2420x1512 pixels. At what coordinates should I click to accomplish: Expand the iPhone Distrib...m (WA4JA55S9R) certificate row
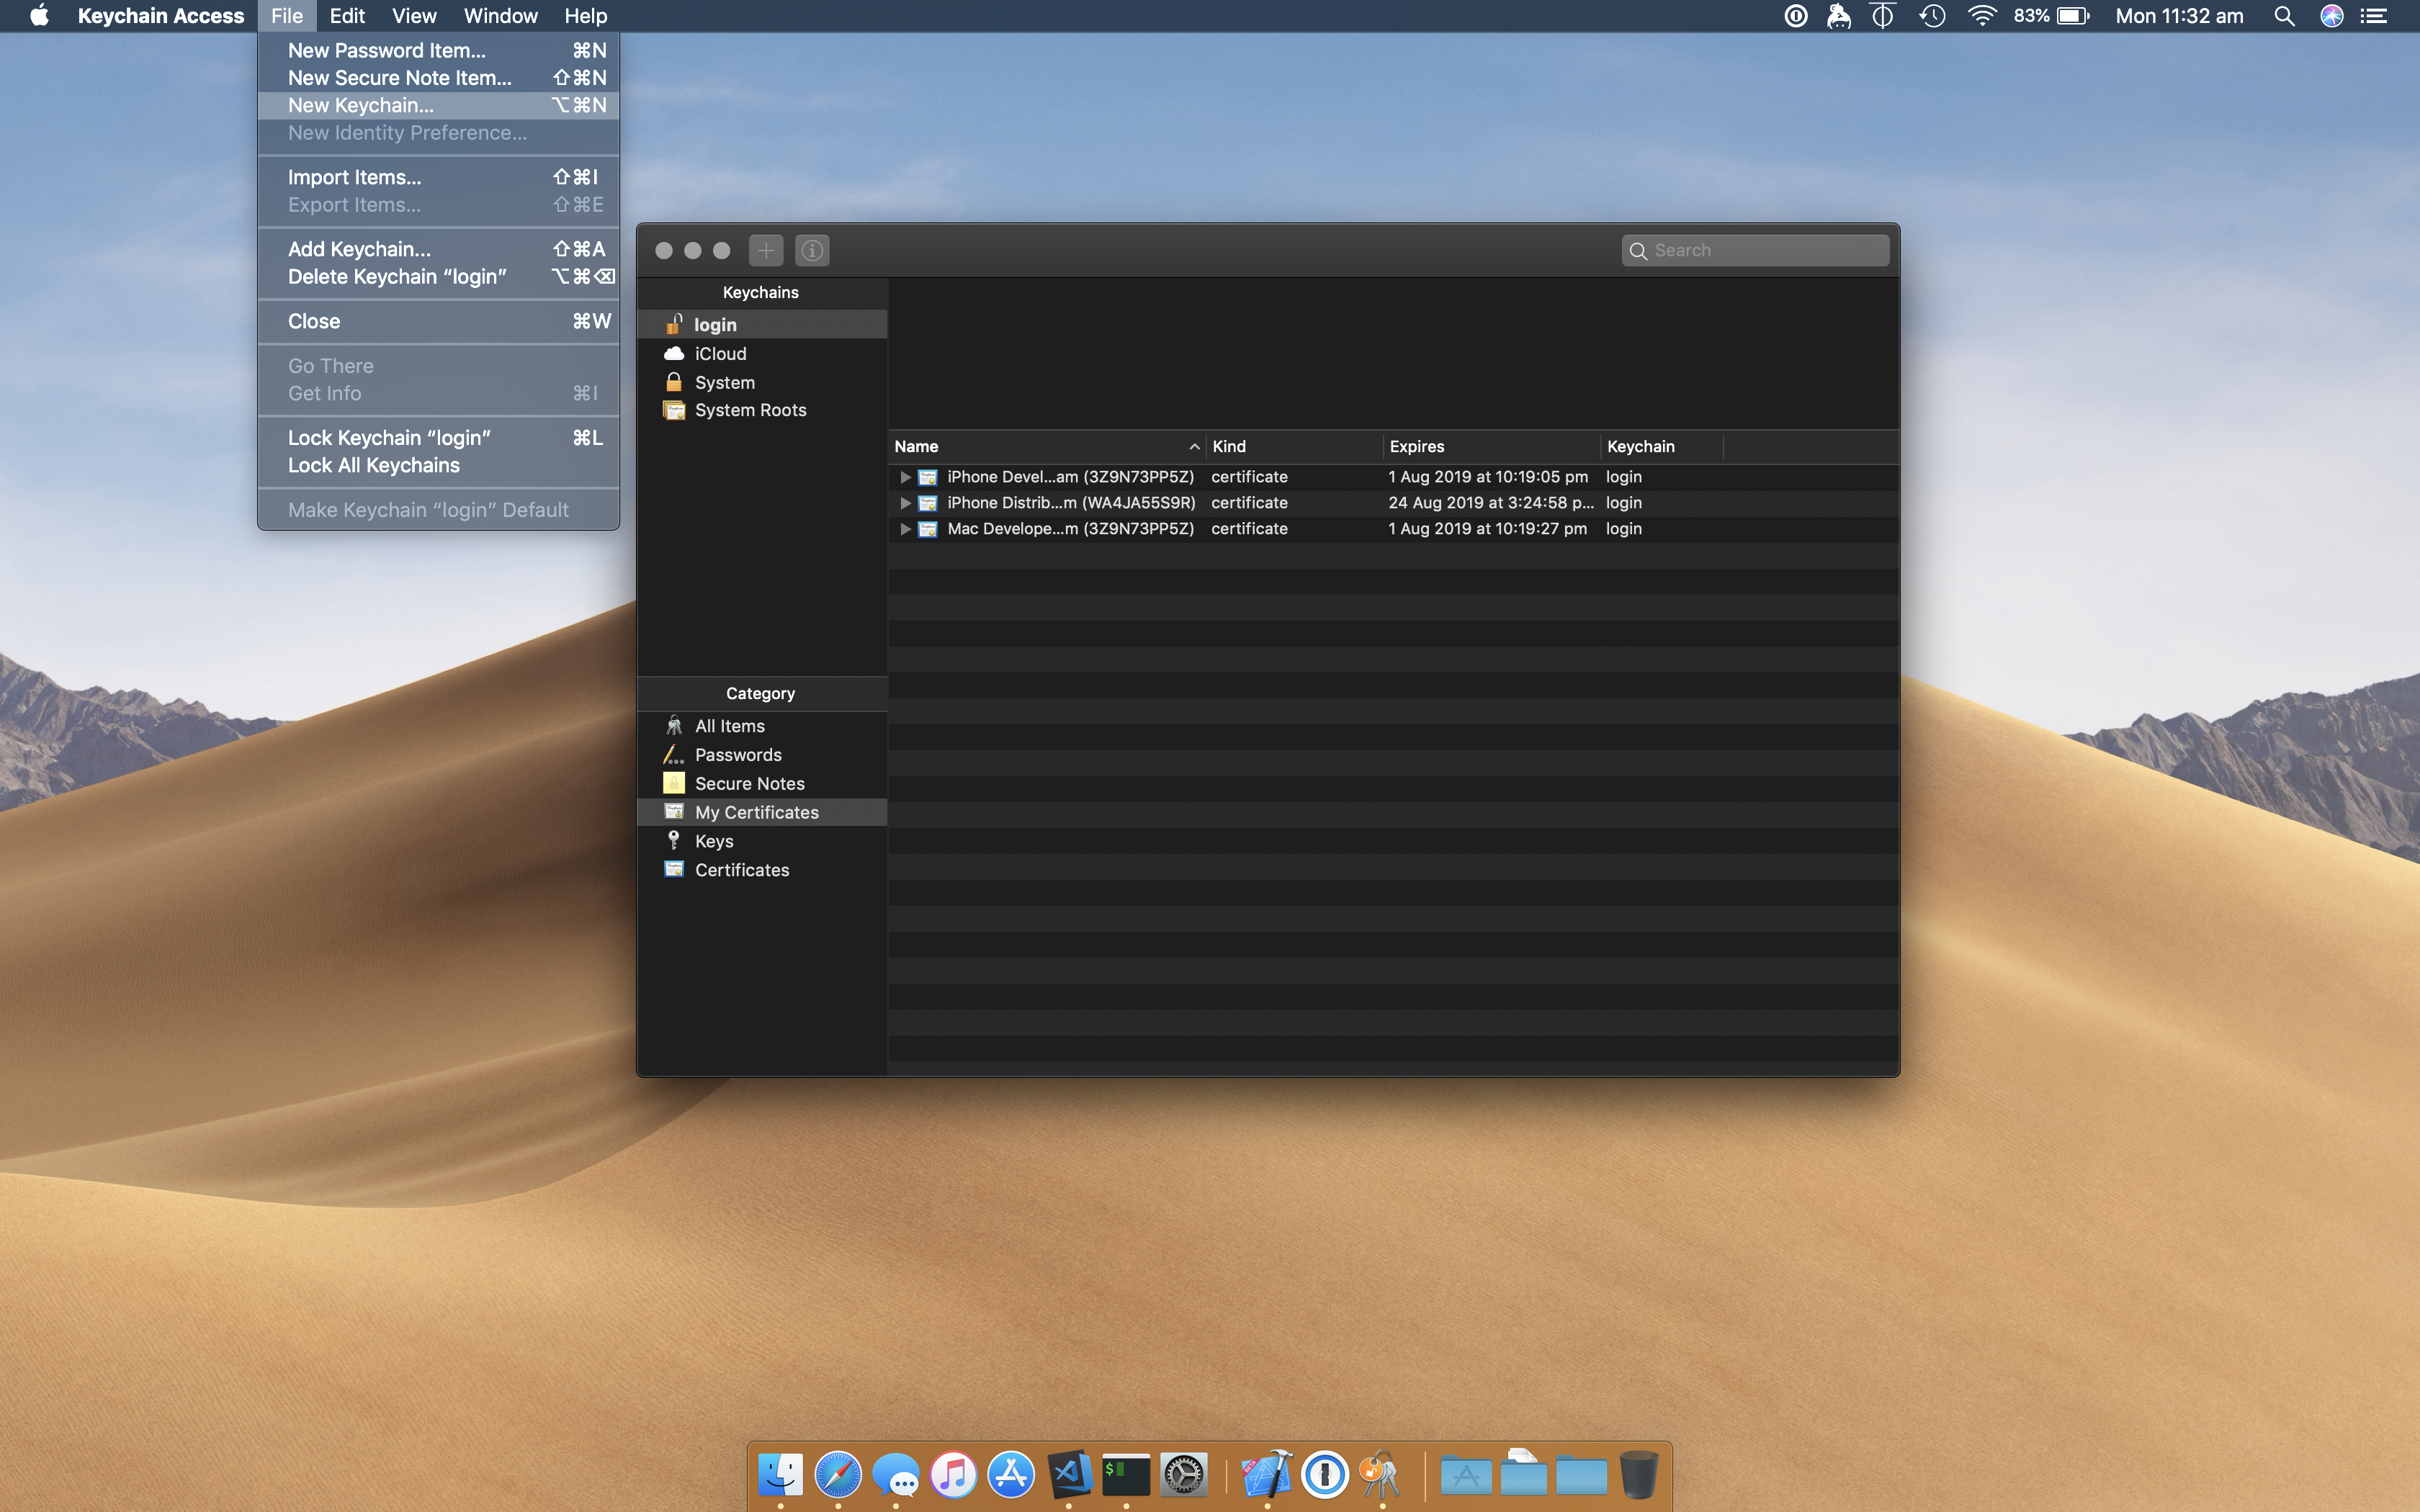pos(905,503)
